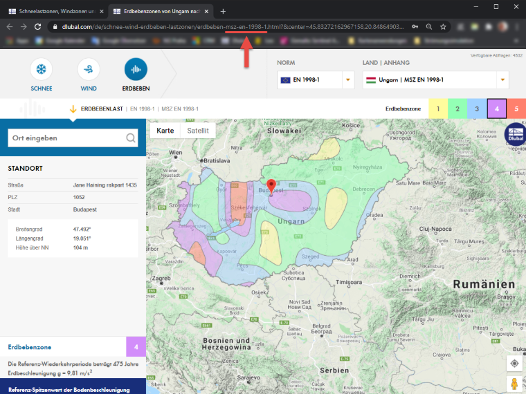Switch map to Karte view
Screen dimensions: 526x394
[165, 131]
